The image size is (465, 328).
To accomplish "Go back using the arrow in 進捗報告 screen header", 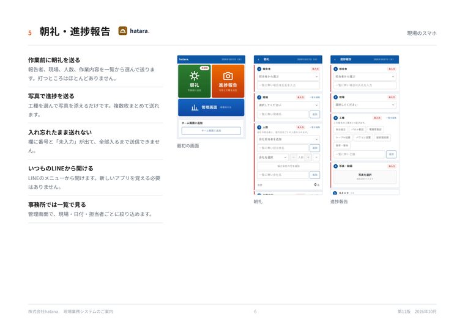I will 335,59.
